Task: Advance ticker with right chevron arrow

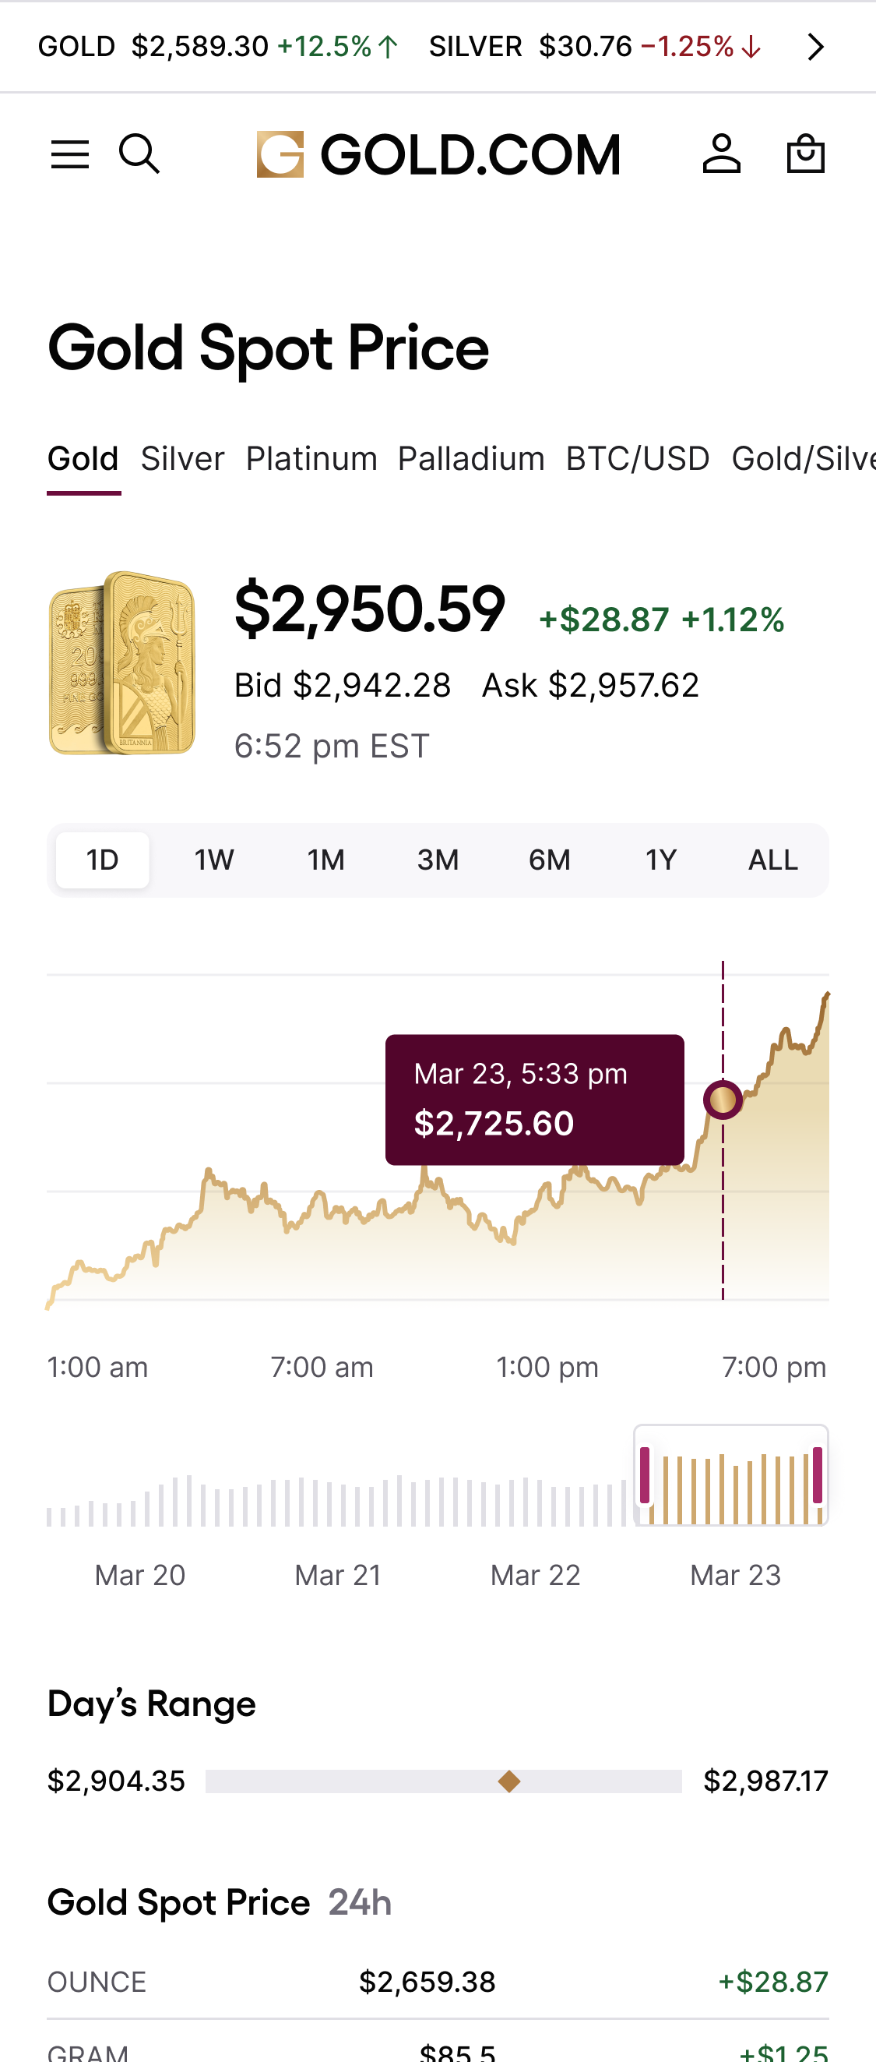Action: [x=815, y=47]
